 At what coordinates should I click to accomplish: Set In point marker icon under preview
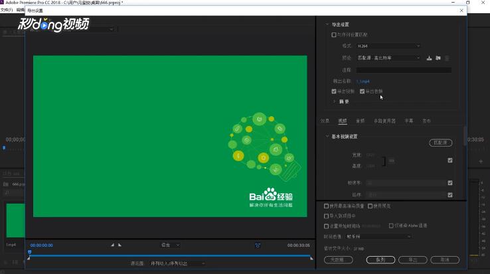pyautogui.click(x=112, y=245)
